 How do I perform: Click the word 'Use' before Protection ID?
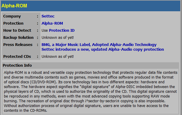[45, 30]
